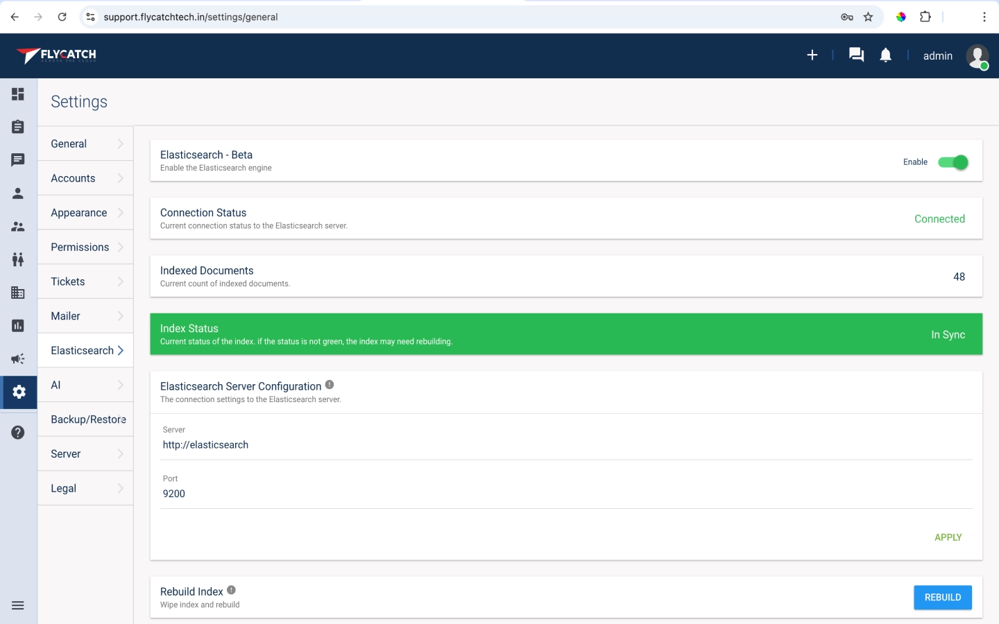999x624 pixels.
Task: Open the single-user accounts sidebar icon
Action: click(18, 193)
